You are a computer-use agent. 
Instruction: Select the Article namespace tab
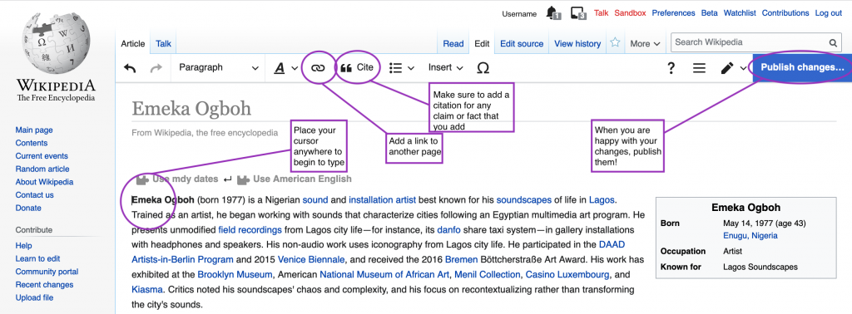[132, 44]
